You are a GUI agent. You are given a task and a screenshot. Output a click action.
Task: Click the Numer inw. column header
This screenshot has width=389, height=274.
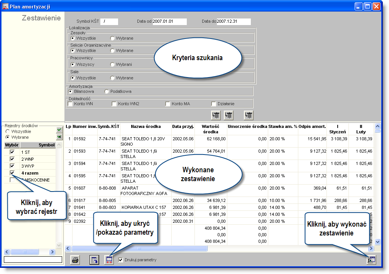coord(85,126)
